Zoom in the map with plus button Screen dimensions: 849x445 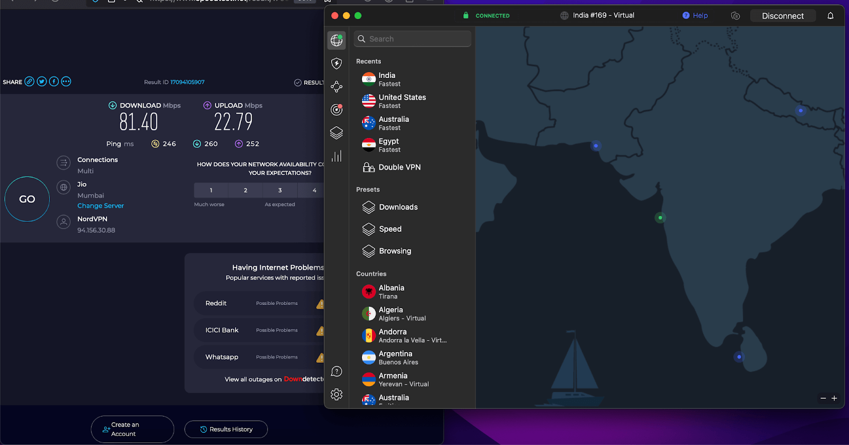[834, 398]
